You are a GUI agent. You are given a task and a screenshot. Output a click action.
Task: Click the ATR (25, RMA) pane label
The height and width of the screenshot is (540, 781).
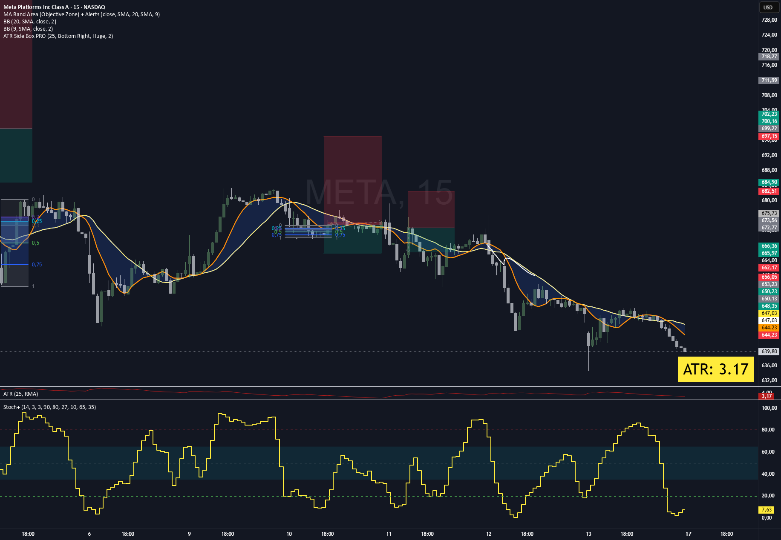tap(20, 394)
